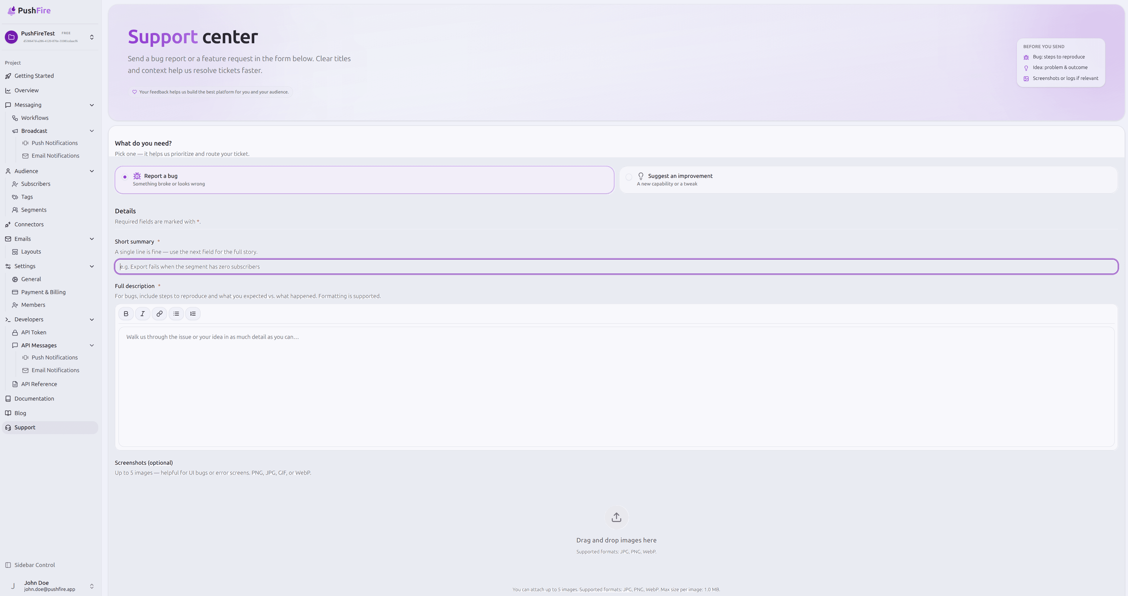Click the Emails envelope icon
1128x596 pixels.
coord(8,239)
